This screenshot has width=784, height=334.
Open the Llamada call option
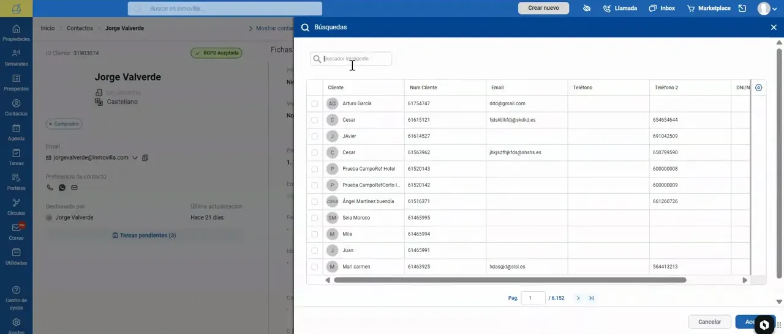point(620,9)
